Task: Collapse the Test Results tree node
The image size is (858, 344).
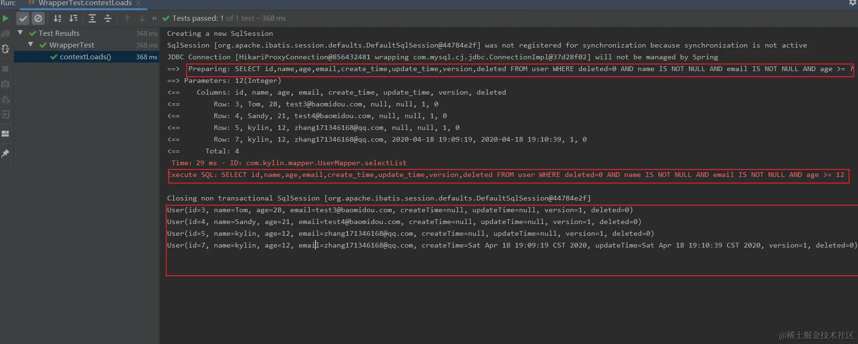Action: 20,33
